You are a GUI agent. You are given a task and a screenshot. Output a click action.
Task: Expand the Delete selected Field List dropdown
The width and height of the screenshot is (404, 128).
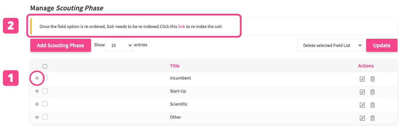(x=330, y=46)
